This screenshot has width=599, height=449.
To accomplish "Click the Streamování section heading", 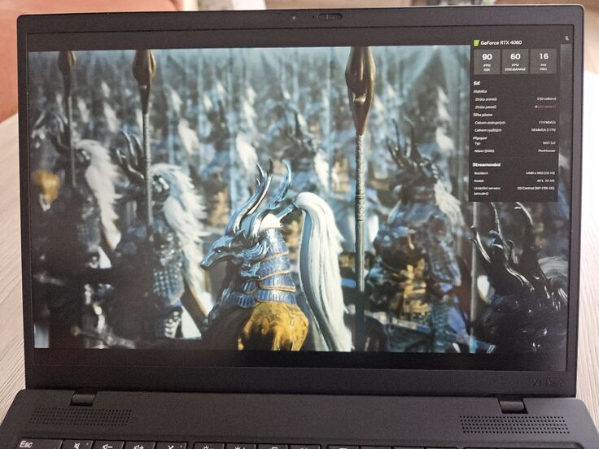I will [487, 164].
